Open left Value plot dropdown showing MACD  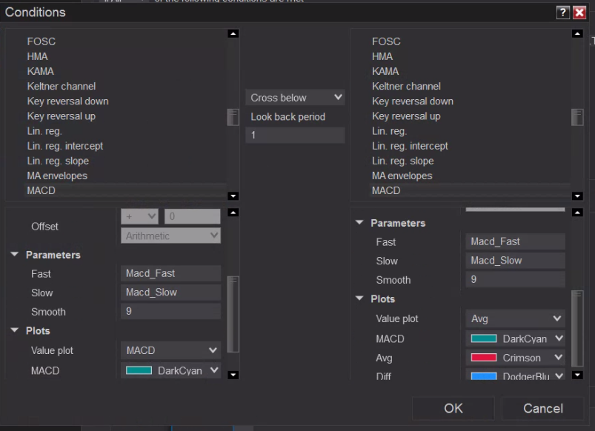pos(170,350)
